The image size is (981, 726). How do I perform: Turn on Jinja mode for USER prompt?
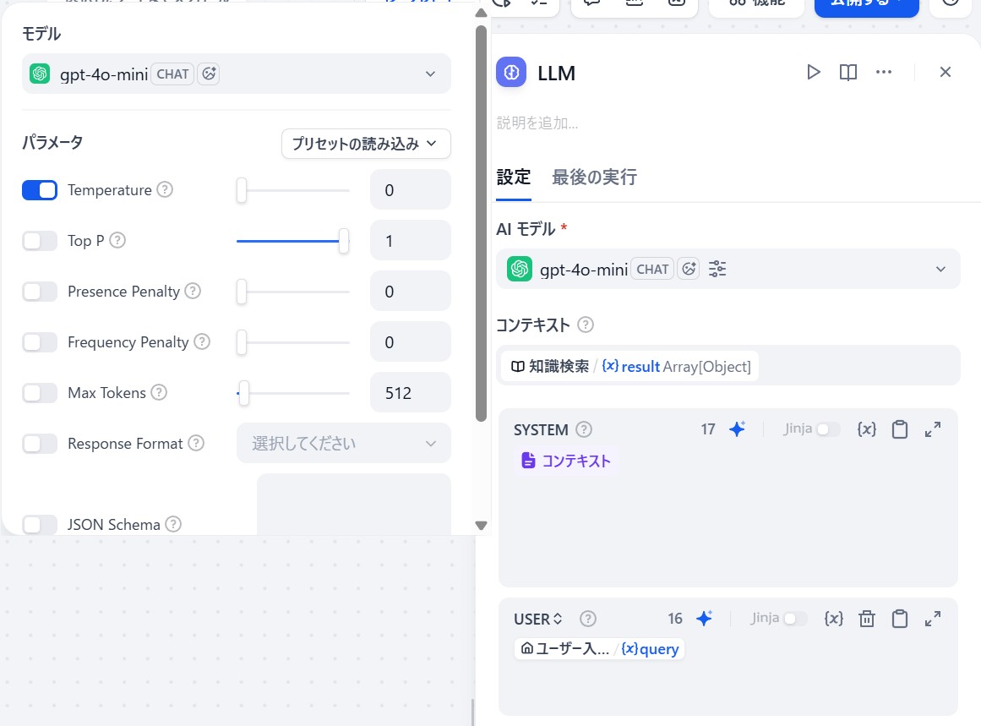[x=797, y=618]
